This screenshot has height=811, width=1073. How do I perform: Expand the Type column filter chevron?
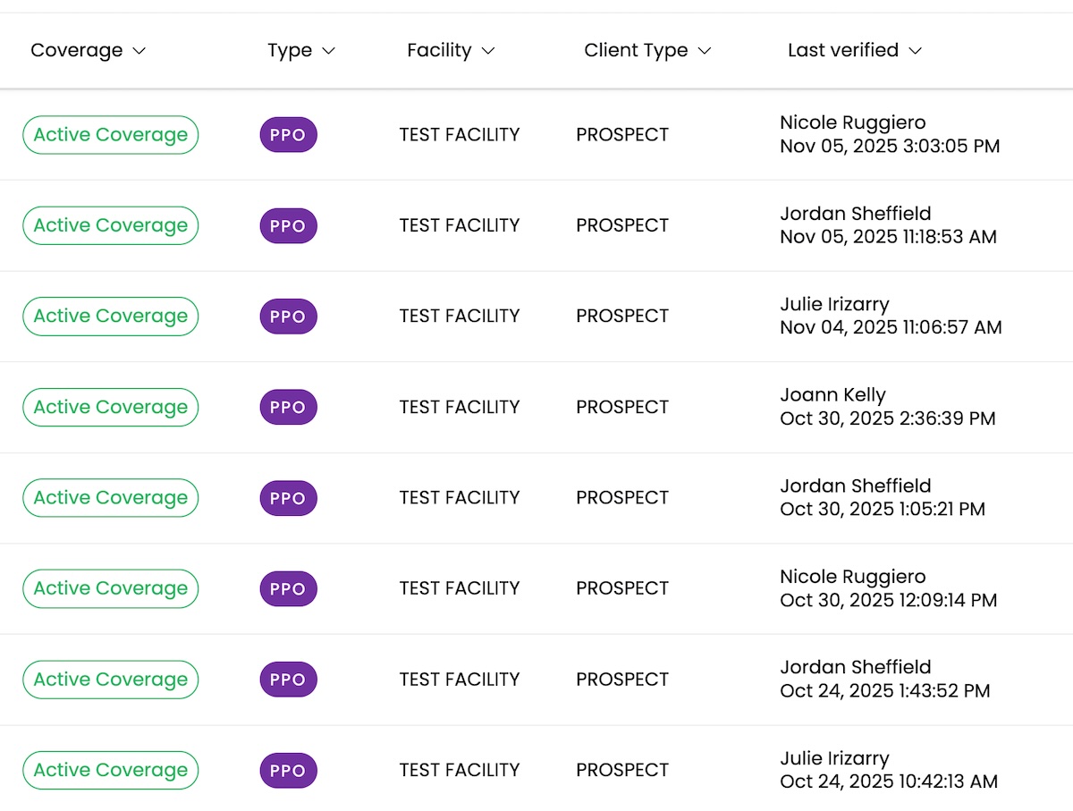pos(328,51)
